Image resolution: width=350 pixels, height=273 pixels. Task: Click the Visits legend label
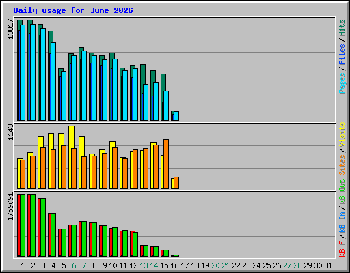(x=342, y=134)
